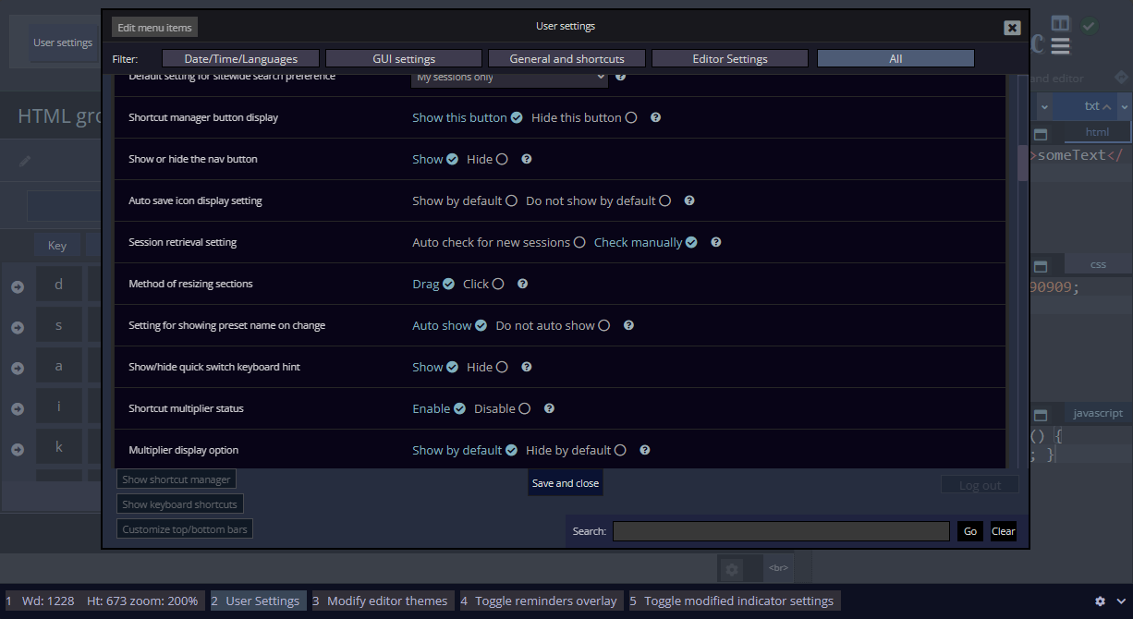This screenshot has width=1133, height=619.
Task: Click the Log out button
Action: pyautogui.click(x=980, y=485)
